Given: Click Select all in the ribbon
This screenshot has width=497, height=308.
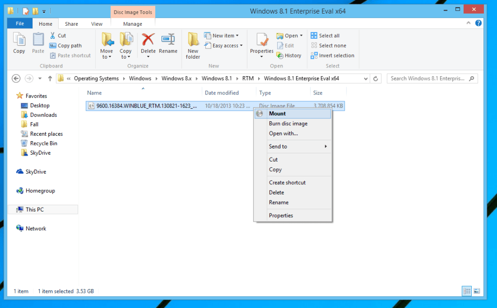Looking at the screenshot, I should (325, 35).
